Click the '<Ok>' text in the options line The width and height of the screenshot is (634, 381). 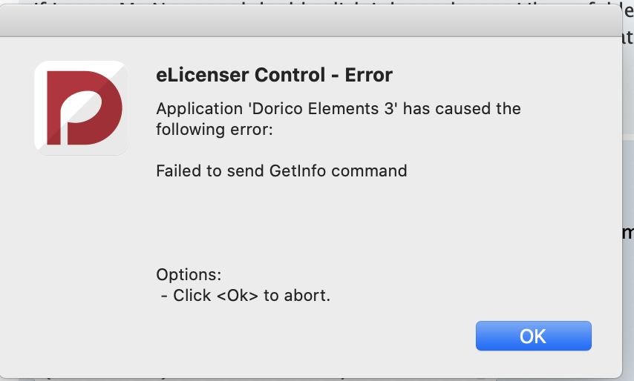[237, 295]
